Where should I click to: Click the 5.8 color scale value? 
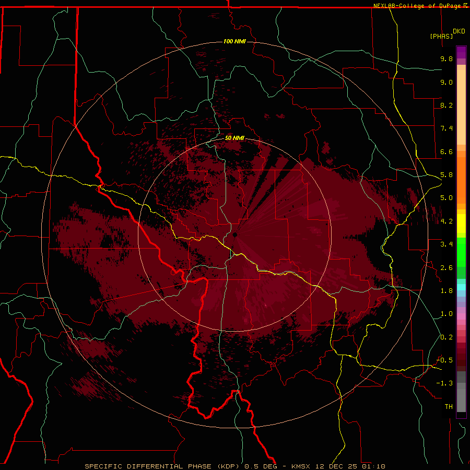click(x=446, y=175)
